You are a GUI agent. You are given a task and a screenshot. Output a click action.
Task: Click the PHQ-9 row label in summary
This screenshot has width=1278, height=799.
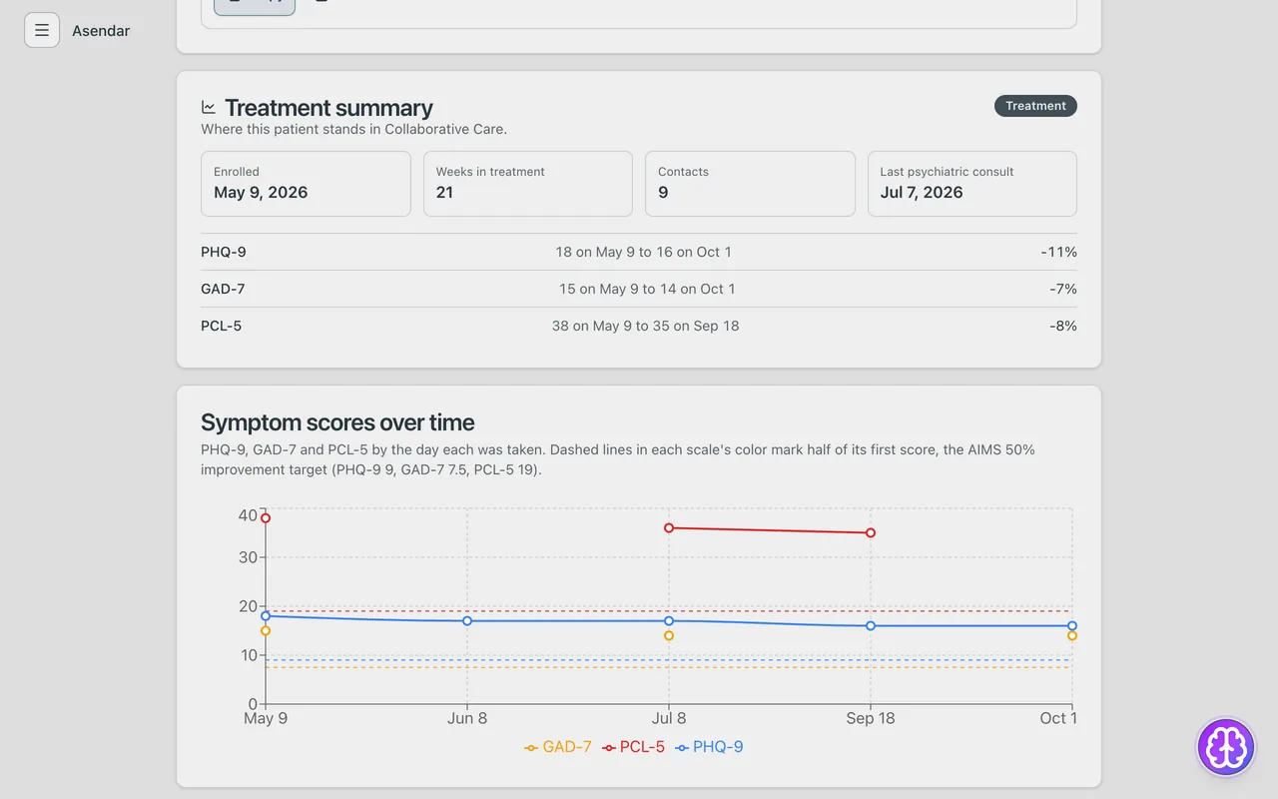tap(224, 252)
